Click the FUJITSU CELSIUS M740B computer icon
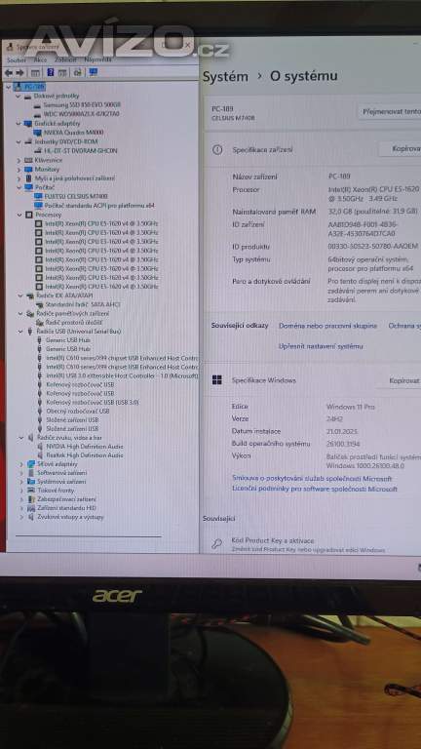This screenshot has height=749, width=421. [38, 196]
